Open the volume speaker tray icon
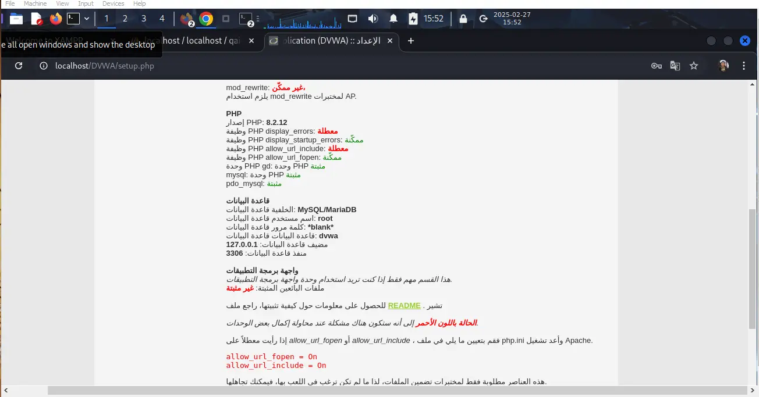759x397 pixels. (x=373, y=19)
